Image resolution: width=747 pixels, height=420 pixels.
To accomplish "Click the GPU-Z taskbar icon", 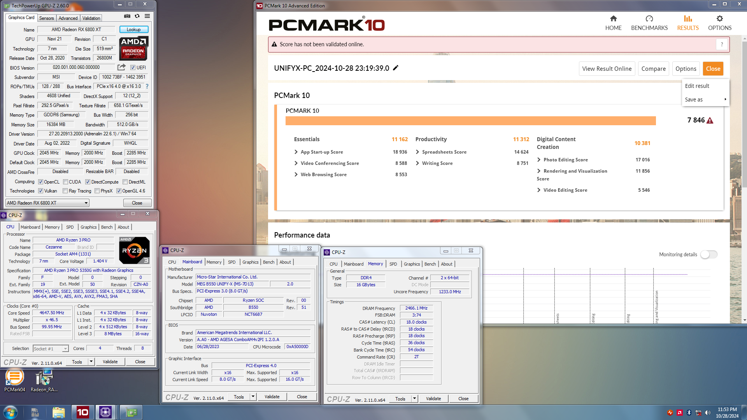I will 131,412.
